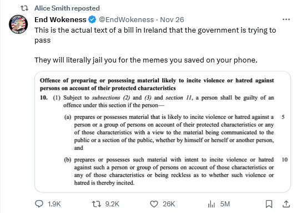The height and width of the screenshot is (213, 297).
Task: Open the three-dot more options menu
Action: [286, 19]
